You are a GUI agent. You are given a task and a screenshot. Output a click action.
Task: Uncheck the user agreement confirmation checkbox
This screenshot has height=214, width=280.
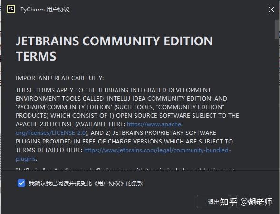click(21, 183)
